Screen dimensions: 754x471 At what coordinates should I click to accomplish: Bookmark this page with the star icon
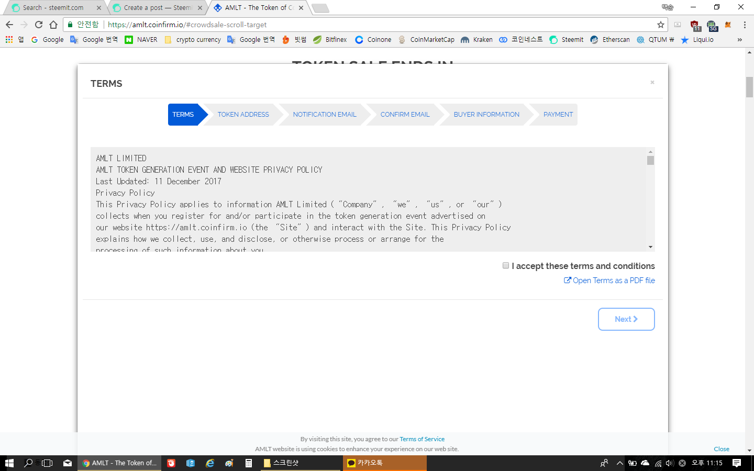pos(661,25)
